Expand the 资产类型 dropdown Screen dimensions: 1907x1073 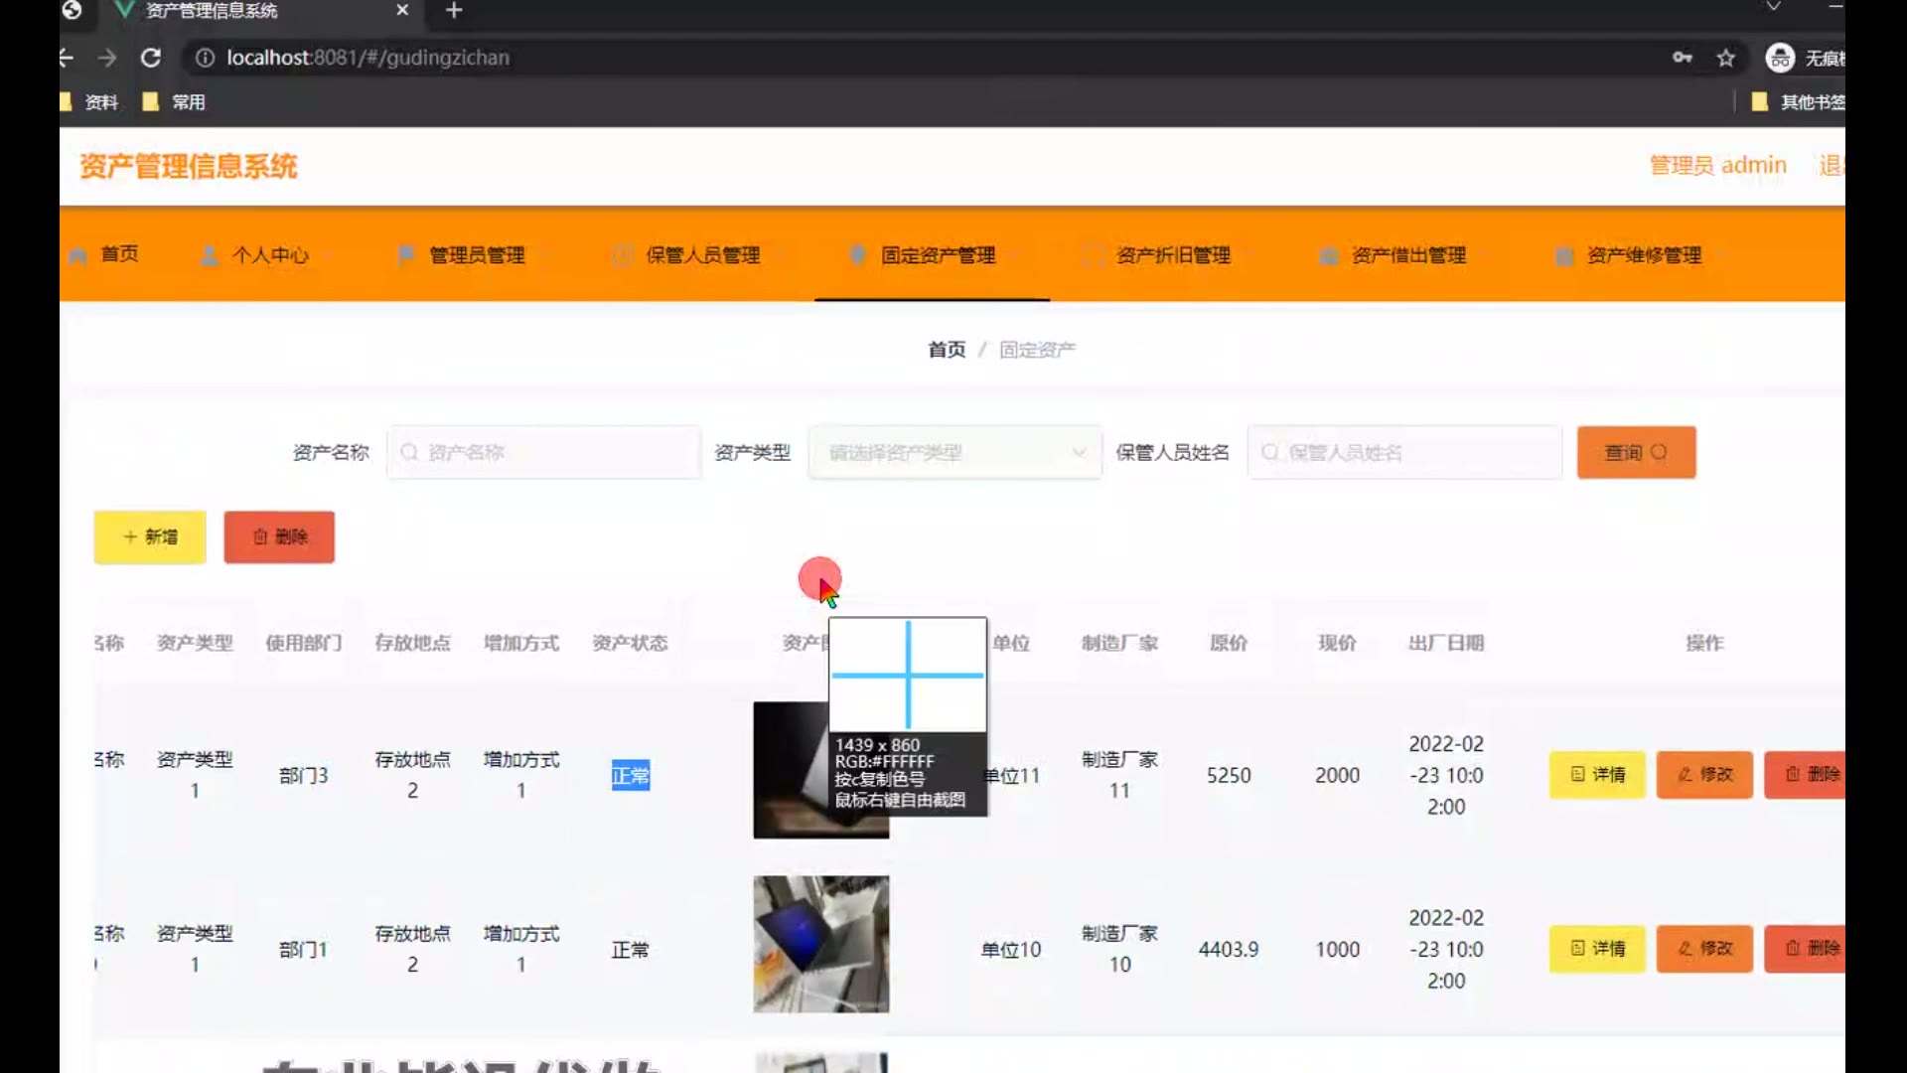pos(955,453)
